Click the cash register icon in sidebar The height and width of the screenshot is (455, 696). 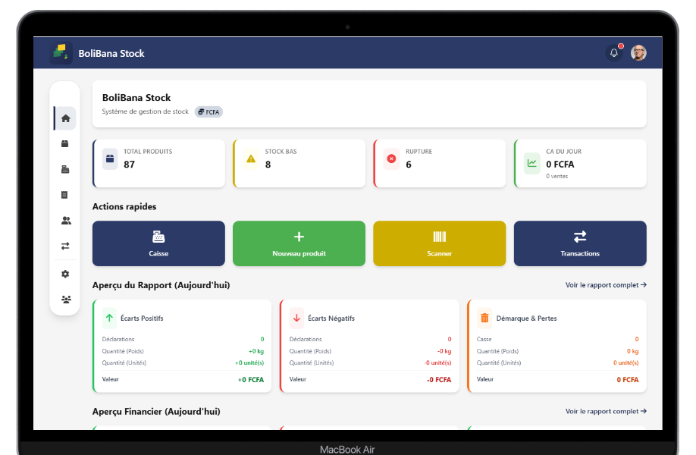tap(65, 170)
